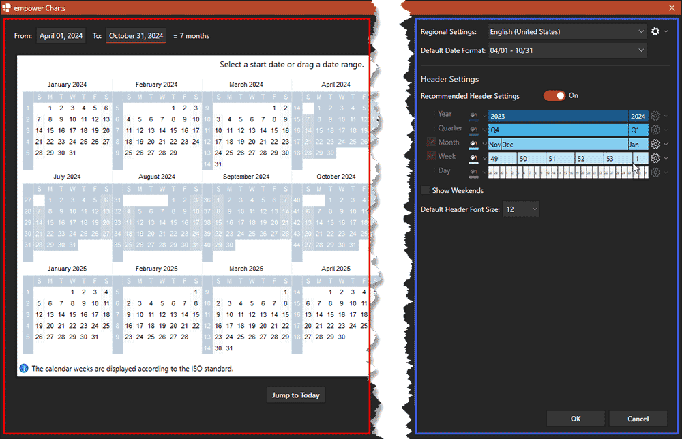Image resolution: width=682 pixels, height=439 pixels.
Task: Click the Year row settings gear
Action: (x=654, y=115)
